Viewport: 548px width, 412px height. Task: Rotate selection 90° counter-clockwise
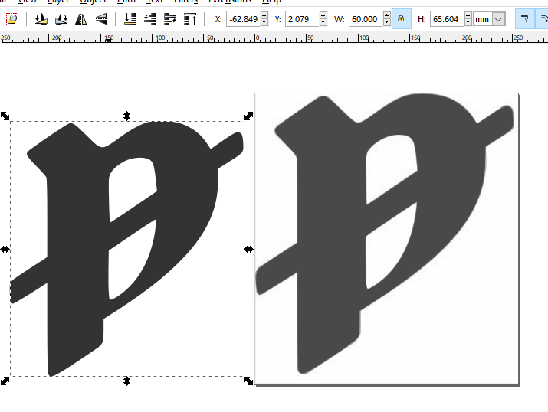click(39, 19)
